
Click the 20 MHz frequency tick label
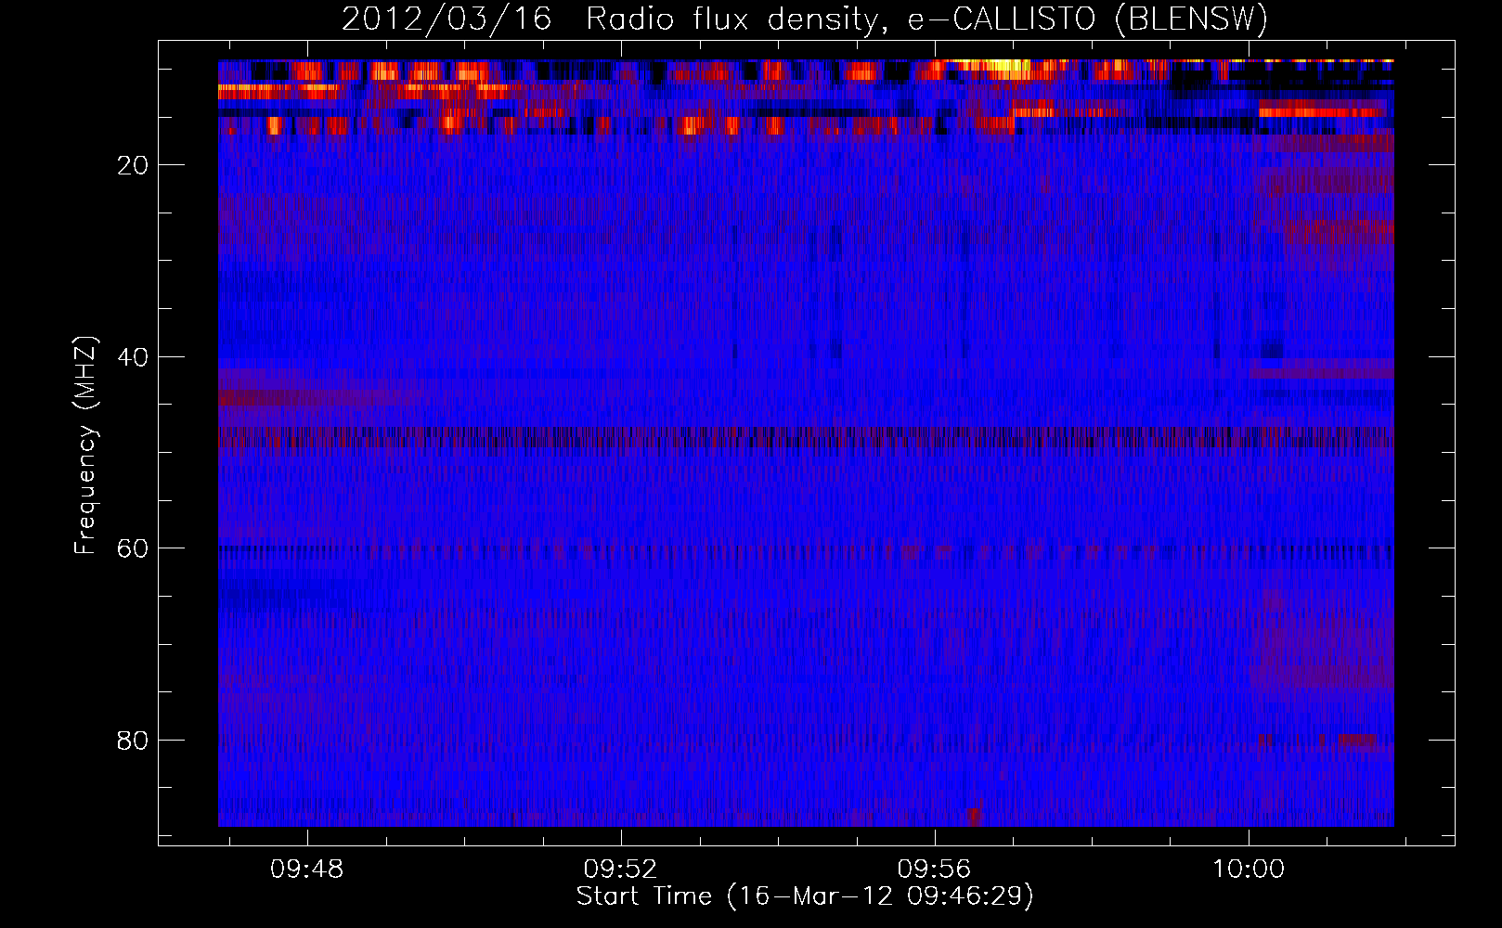pos(133,165)
